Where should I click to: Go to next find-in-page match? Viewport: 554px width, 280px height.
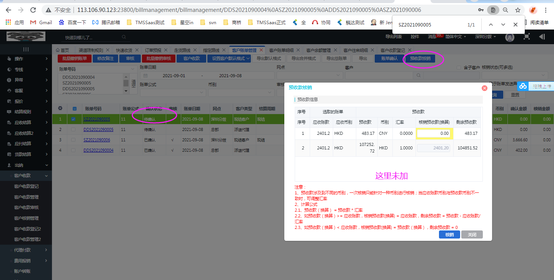[503, 25]
